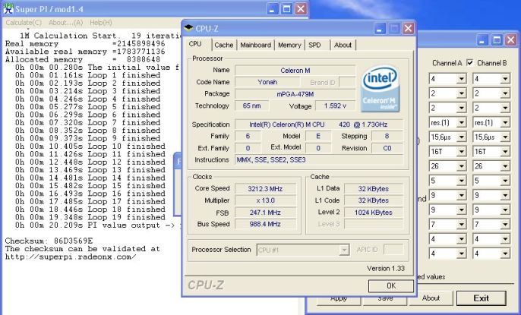Viewport: 521px width, 315px height.
Task: Minimize the CPU-Z window
Action: click(380, 29)
